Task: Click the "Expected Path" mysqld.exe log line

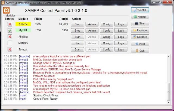Action: pos(90,73)
